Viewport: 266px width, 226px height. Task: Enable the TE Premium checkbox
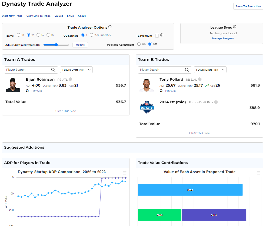[x=157, y=36]
